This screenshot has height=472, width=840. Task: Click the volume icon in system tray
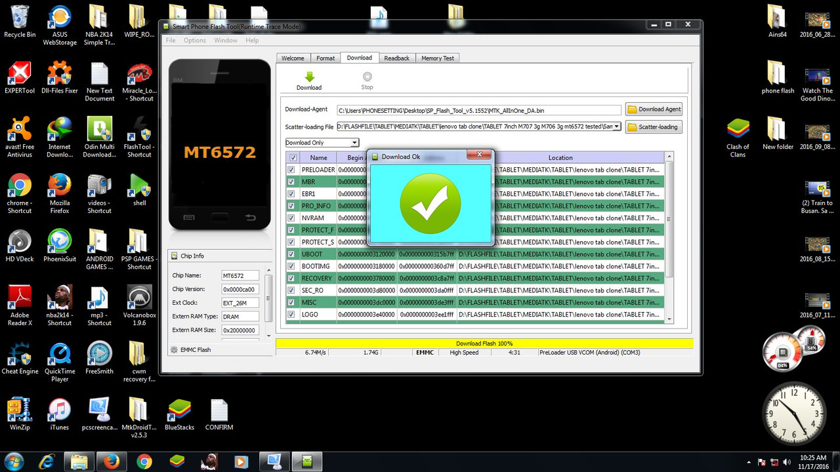click(x=787, y=462)
